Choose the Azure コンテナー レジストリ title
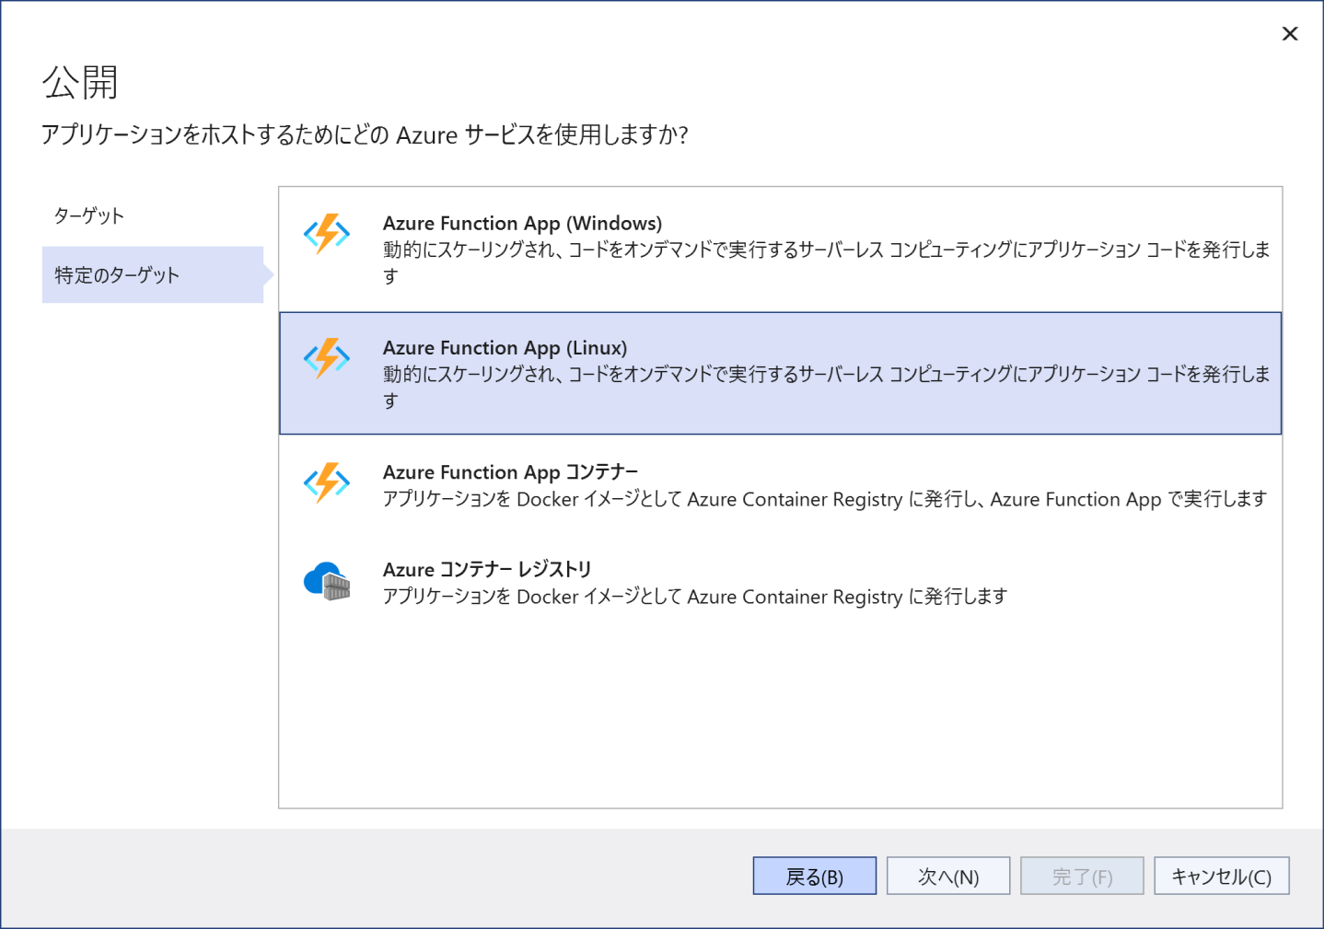This screenshot has width=1324, height=929. pyautogui.click(x=487, y=569)
